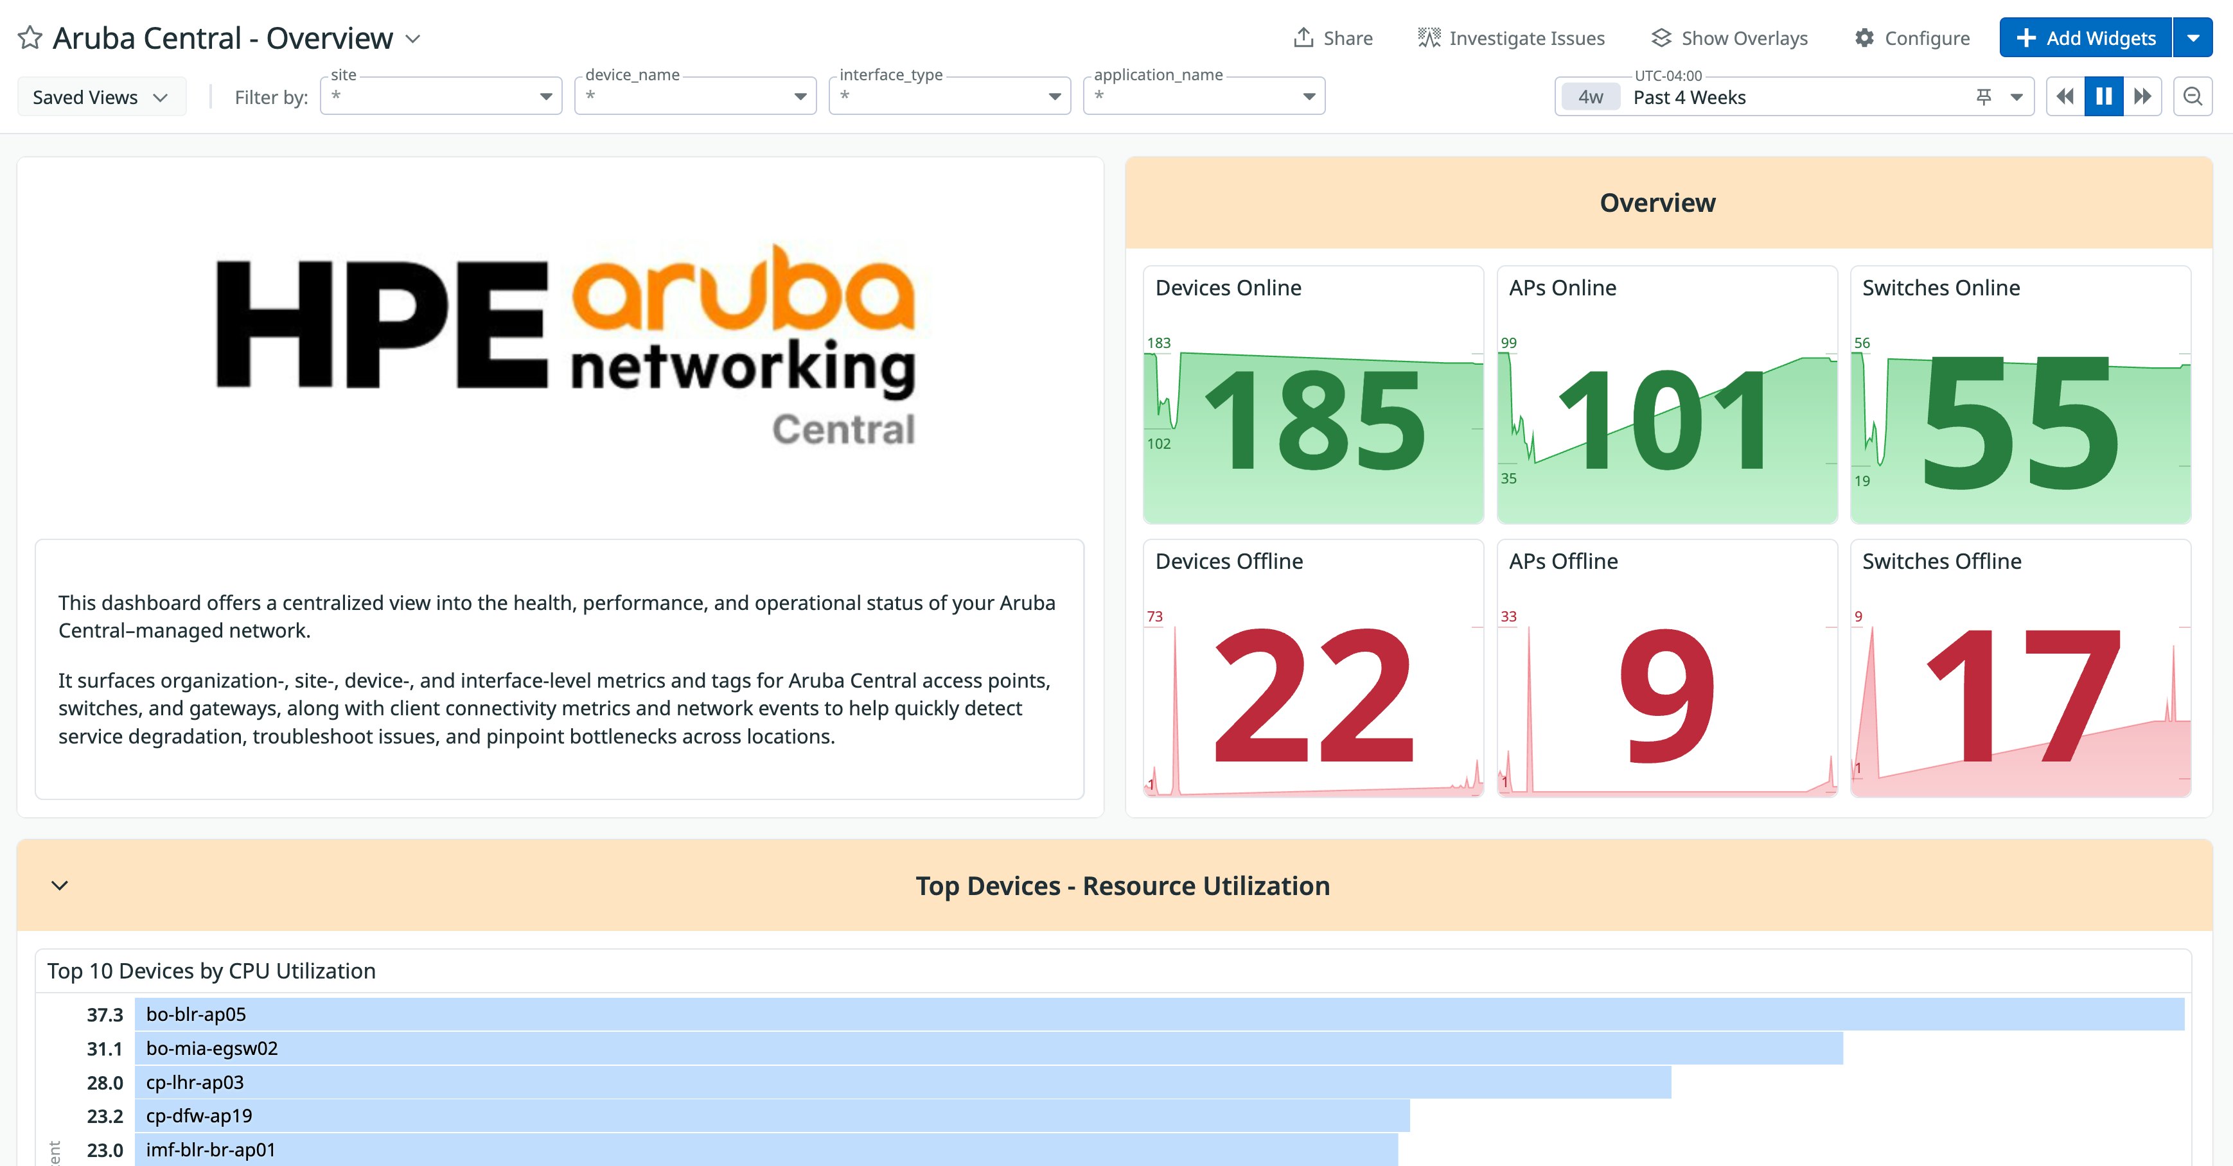Open the Saved Views menu
This screenshot has height=1166, width=2233.
coord(101,96)
